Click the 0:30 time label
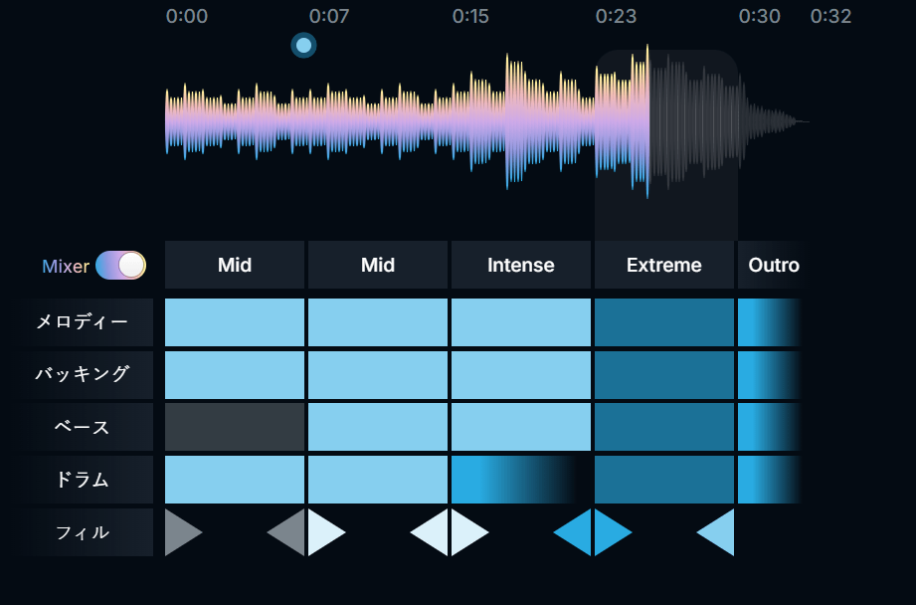This screenshot has width=916, height=605. [x=760, y=16]
